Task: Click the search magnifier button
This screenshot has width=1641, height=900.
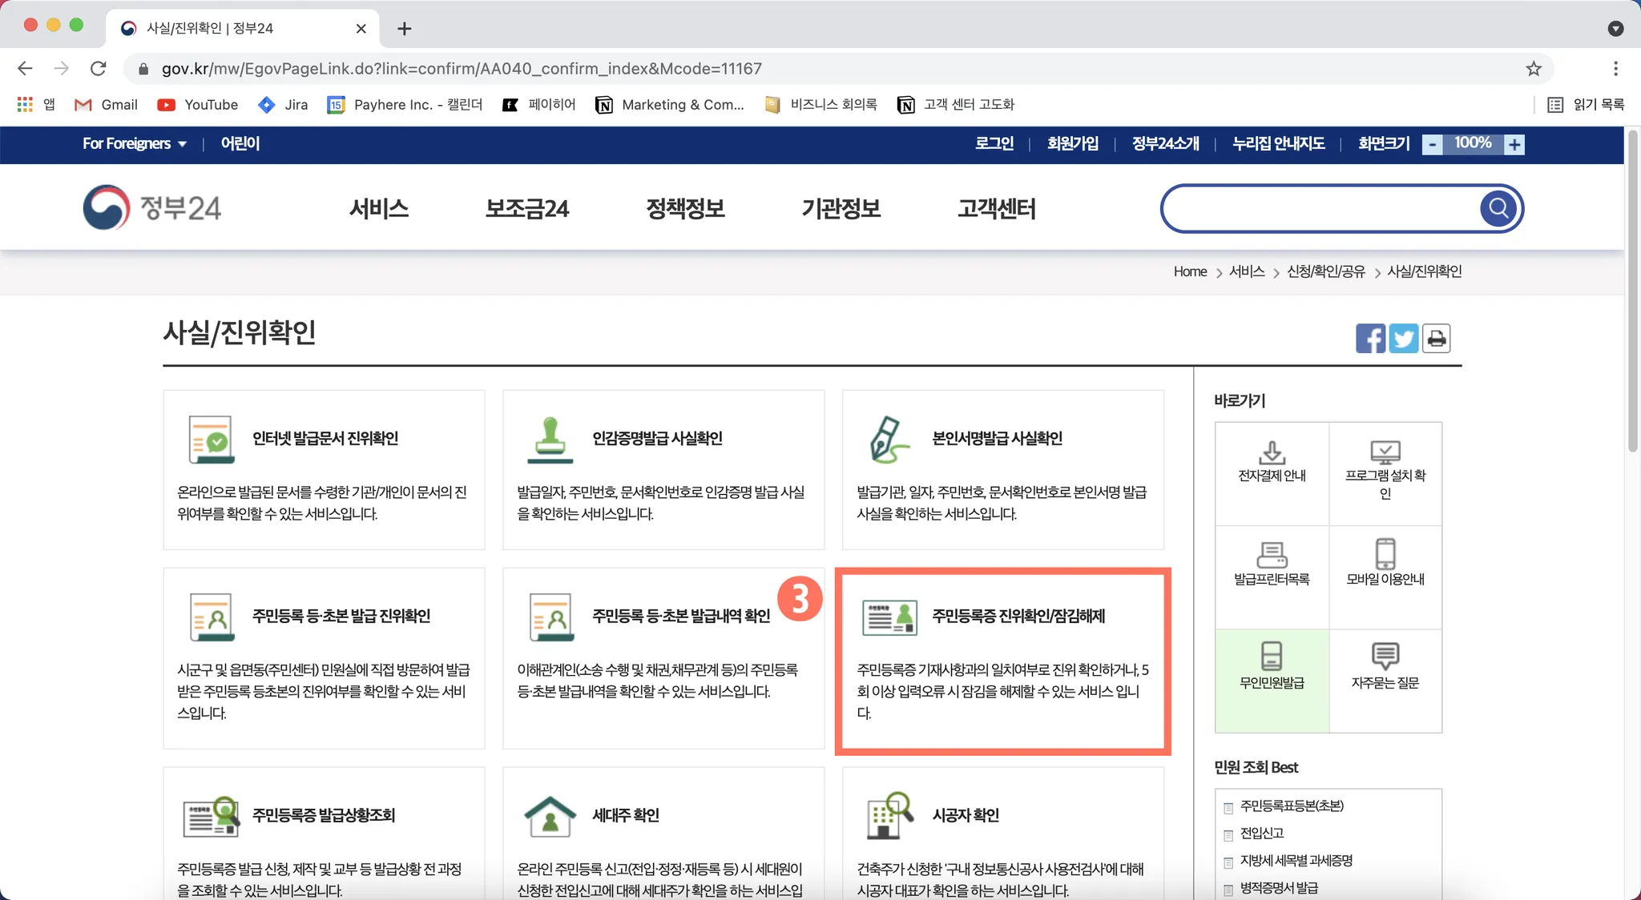Action: coord(1498,209)
